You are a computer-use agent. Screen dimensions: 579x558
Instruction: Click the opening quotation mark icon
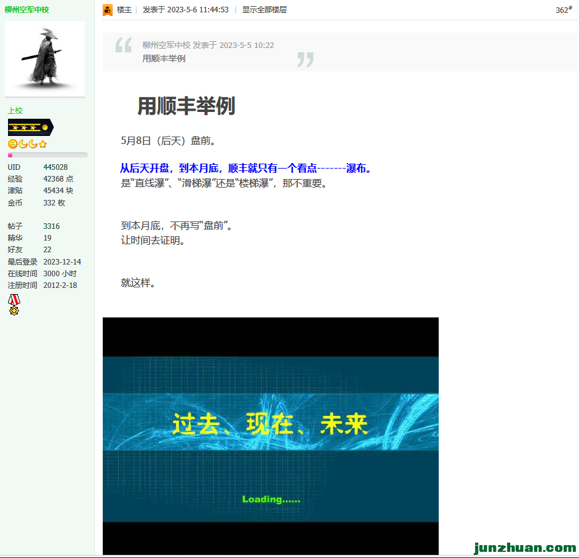[x=124, y=46]
